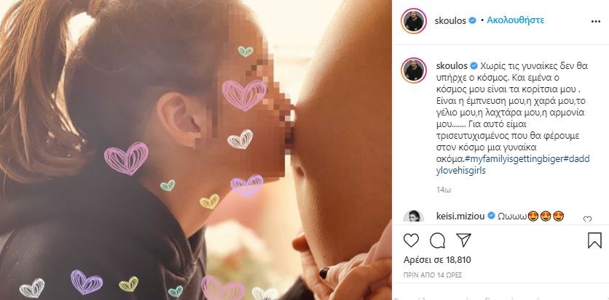The height and width of the screenshot is (300, 609).
Task: Open the #myfamilyisgettingbiger hashtag
Action: pos(514,160)
